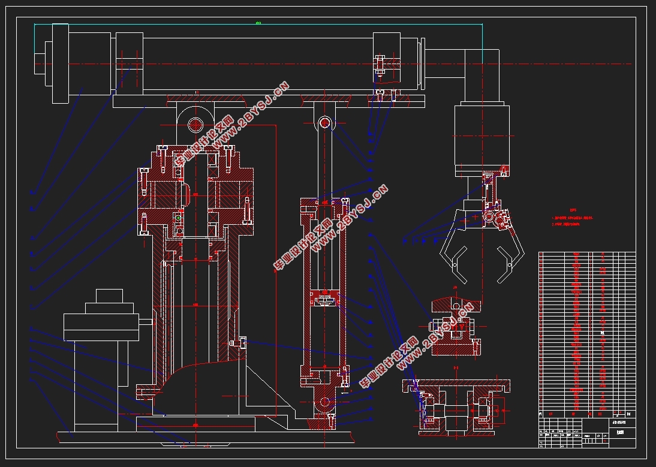The width and height of the screenshot is (656, 467).
Task: Select the end cap at the arm's left end
Action: (60, 64)
